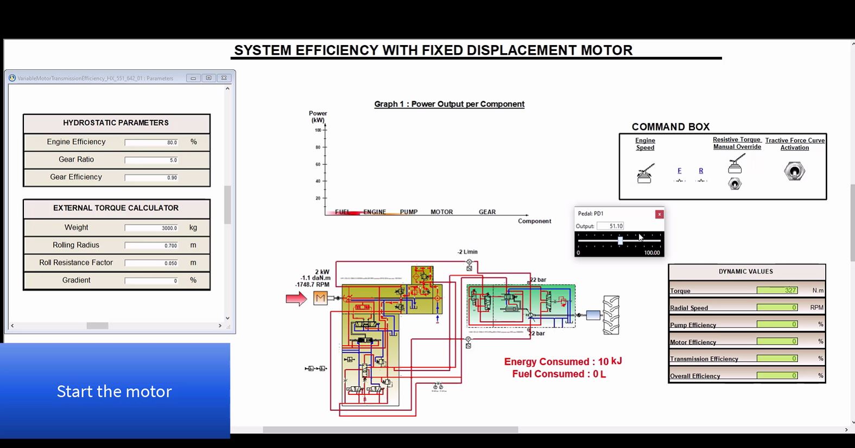
Task: Click the PUMP label on the graph axis
Action: pos(409,212)
